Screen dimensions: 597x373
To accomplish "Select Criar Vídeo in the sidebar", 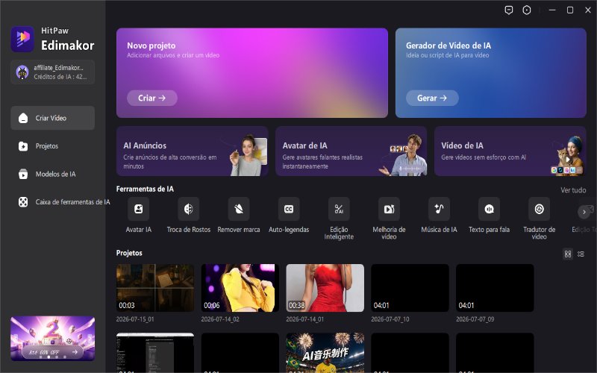I will tap(52, 118).
